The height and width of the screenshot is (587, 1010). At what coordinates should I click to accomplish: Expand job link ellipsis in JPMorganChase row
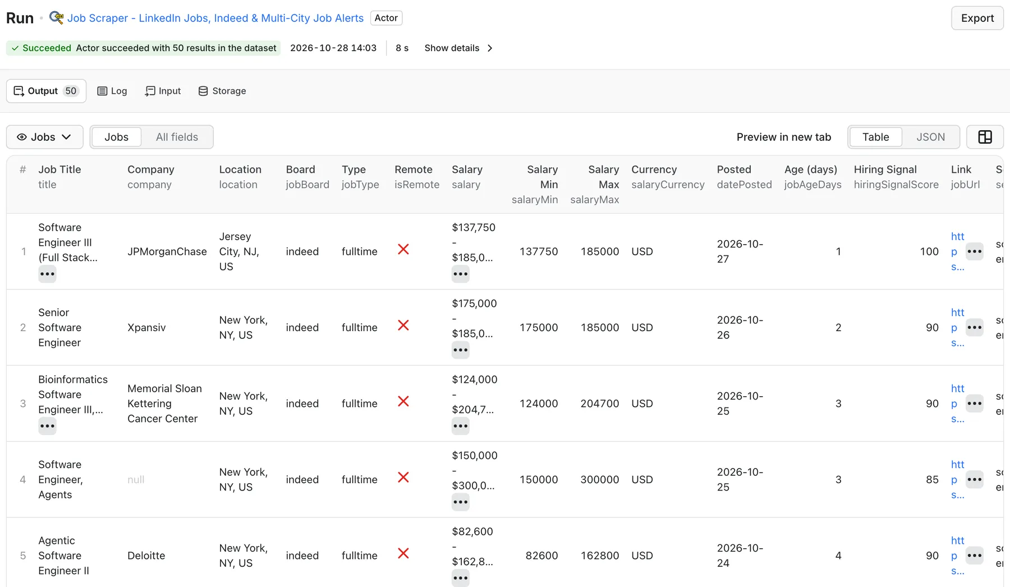pos(975,251)
